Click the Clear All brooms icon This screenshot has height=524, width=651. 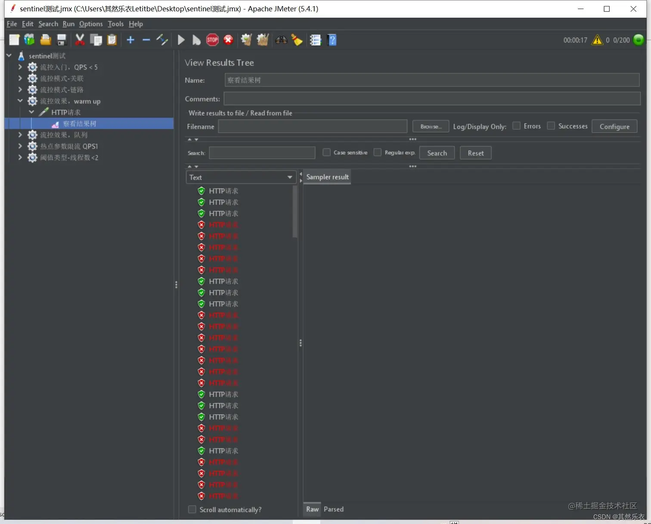click(263, 40)
